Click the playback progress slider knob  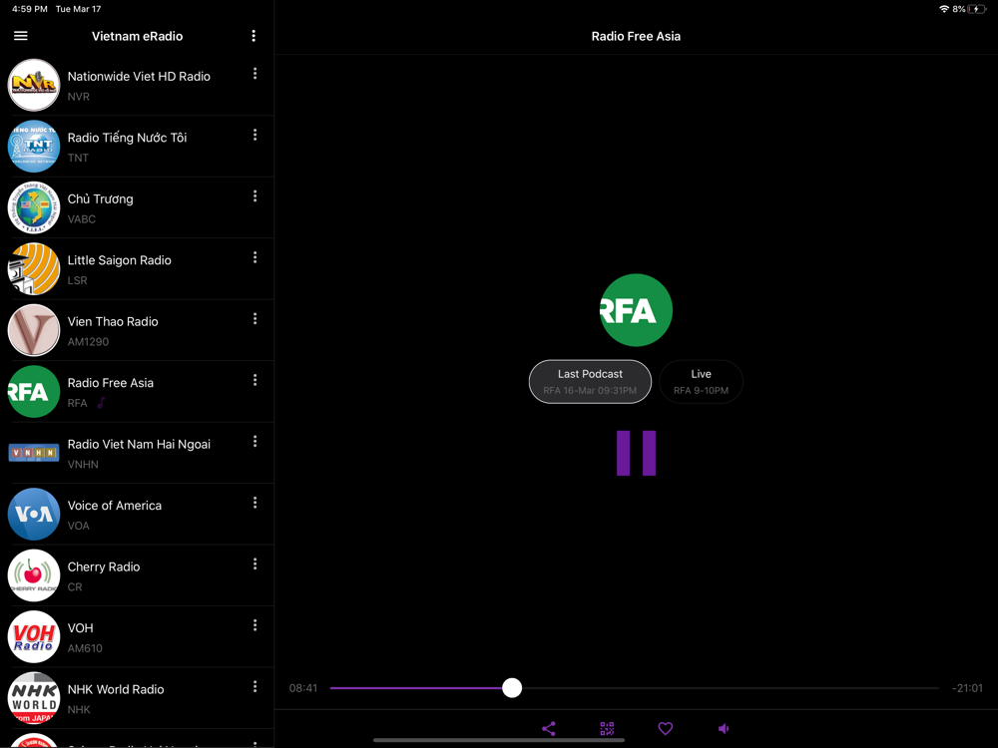pos(512,687)
